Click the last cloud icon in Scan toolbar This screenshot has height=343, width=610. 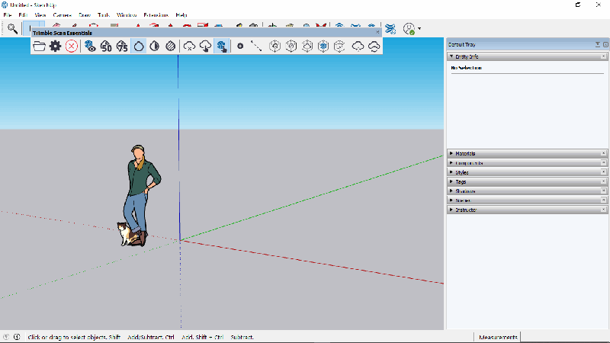coord(374,46)
